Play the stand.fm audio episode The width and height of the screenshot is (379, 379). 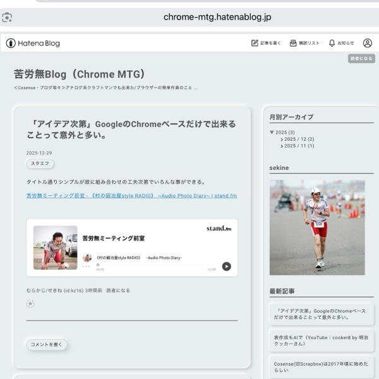click(226, 266)
